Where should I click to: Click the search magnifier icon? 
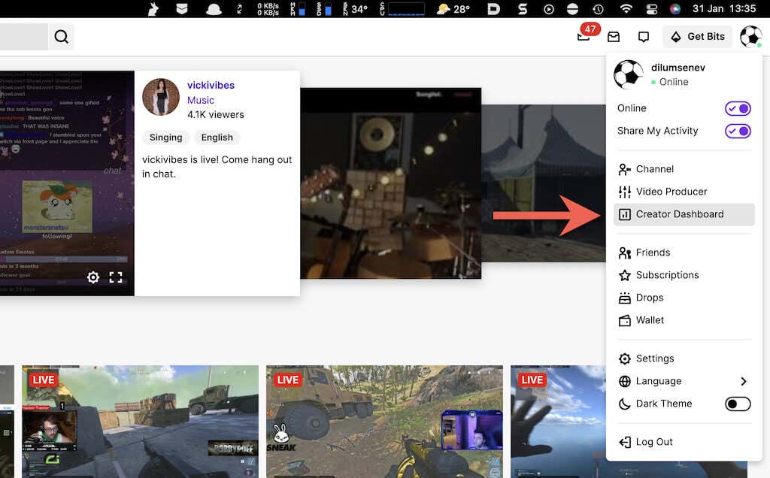(61, 37)
